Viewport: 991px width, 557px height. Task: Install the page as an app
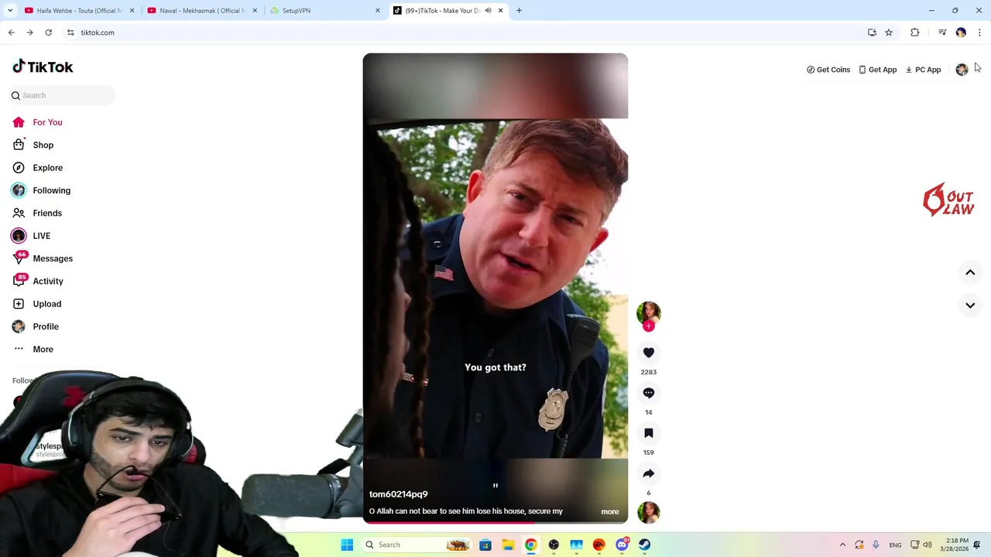click(872, 32)
